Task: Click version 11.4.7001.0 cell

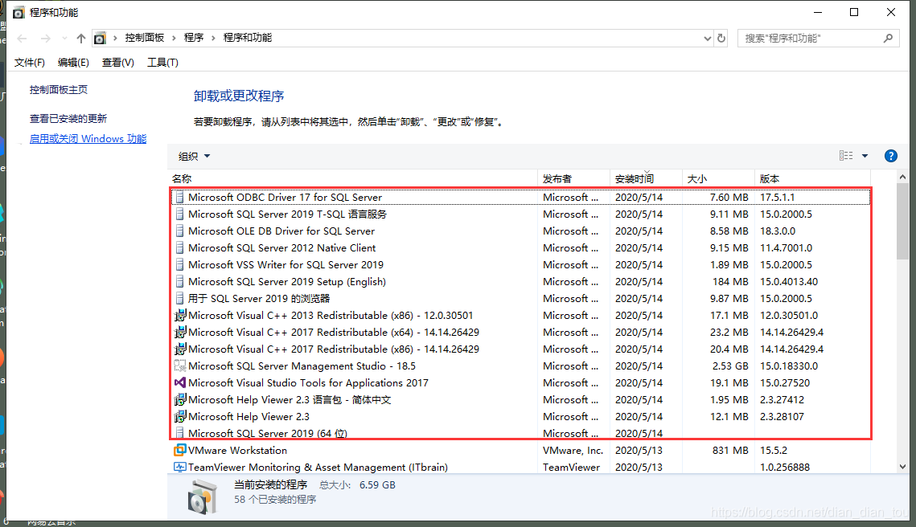Action: 786,248
